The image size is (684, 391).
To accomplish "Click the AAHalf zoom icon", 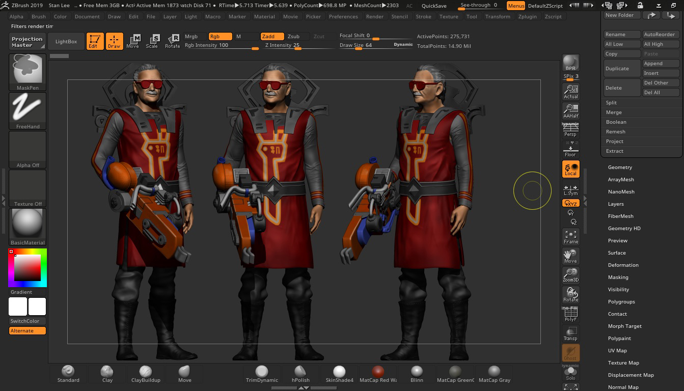I will click(570, 111).
